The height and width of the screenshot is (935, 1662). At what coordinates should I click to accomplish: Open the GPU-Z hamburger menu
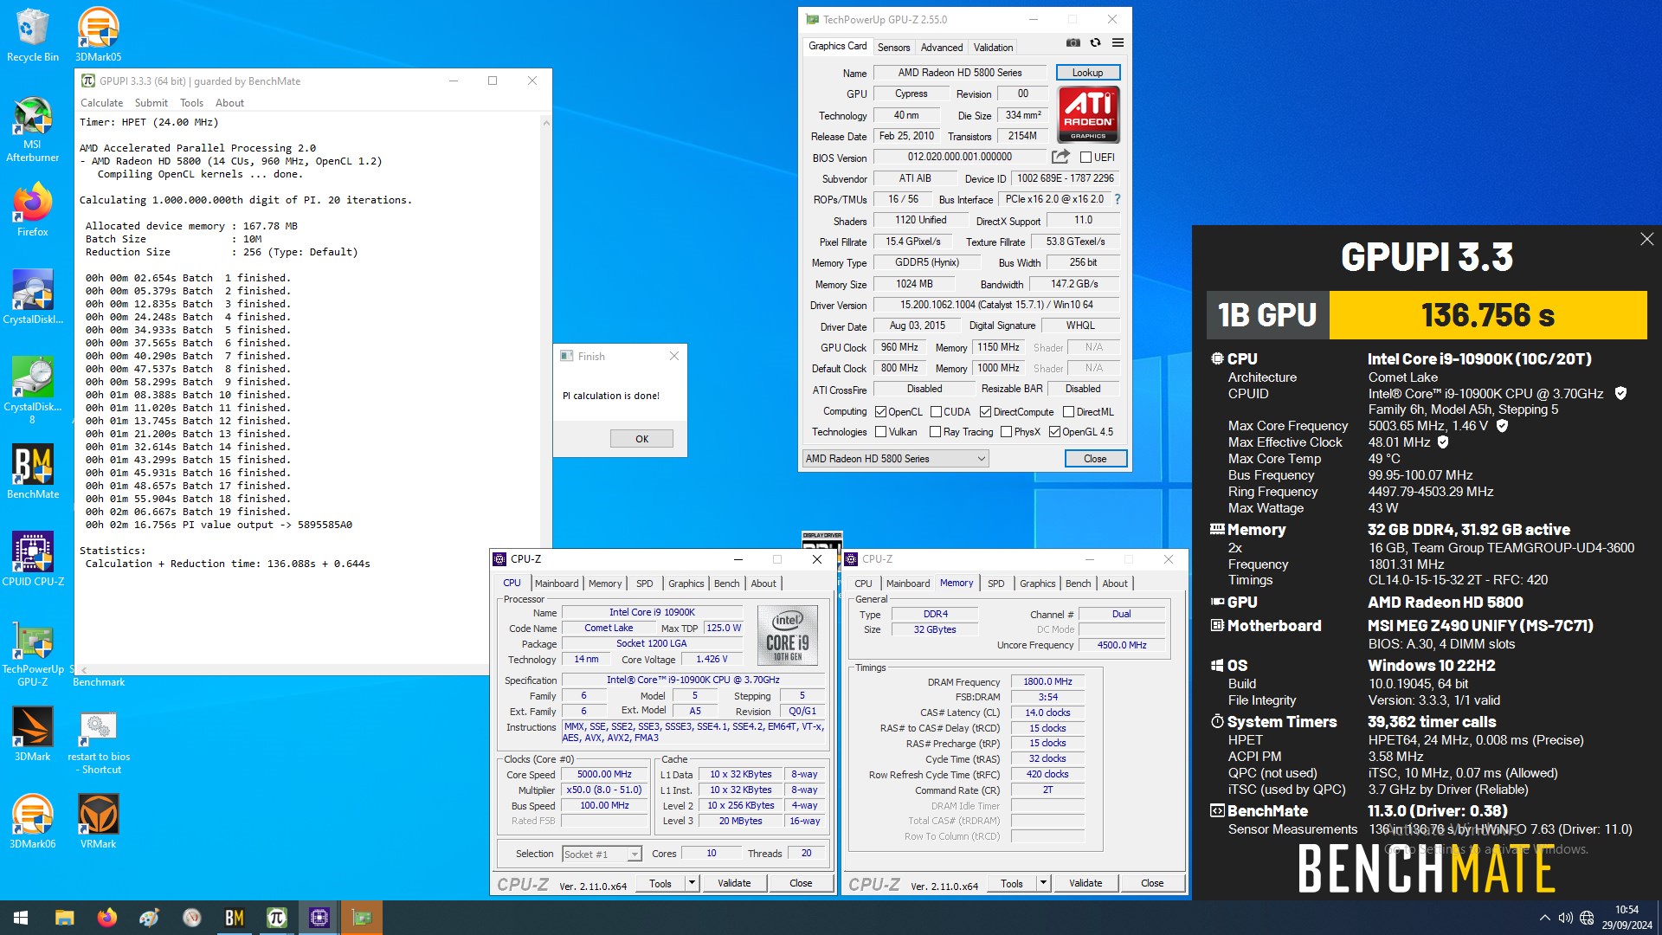coord(1118,42)
